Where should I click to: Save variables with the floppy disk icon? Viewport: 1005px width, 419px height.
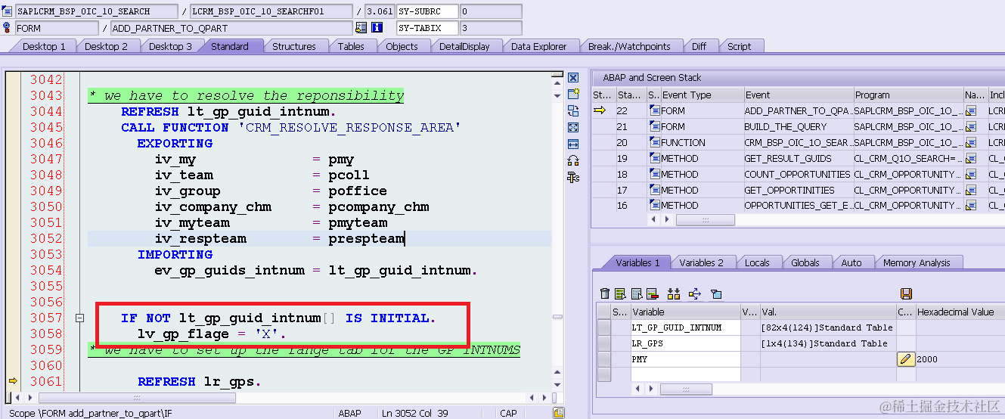click(x=907, y=293)
